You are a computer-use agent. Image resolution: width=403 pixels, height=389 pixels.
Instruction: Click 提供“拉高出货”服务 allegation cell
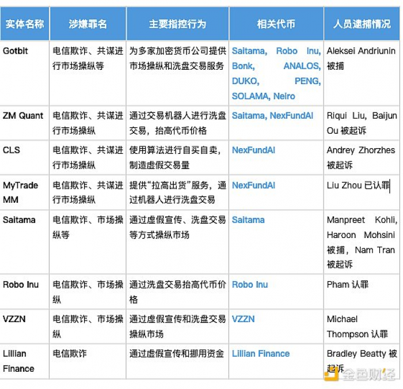pyautogui.click(x=177, y=192)
